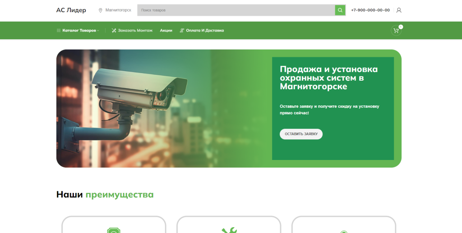This screenshot has width=462, height=233.
Task: Open the Оплата И Доставка page
Action: [x=204, y=31]
